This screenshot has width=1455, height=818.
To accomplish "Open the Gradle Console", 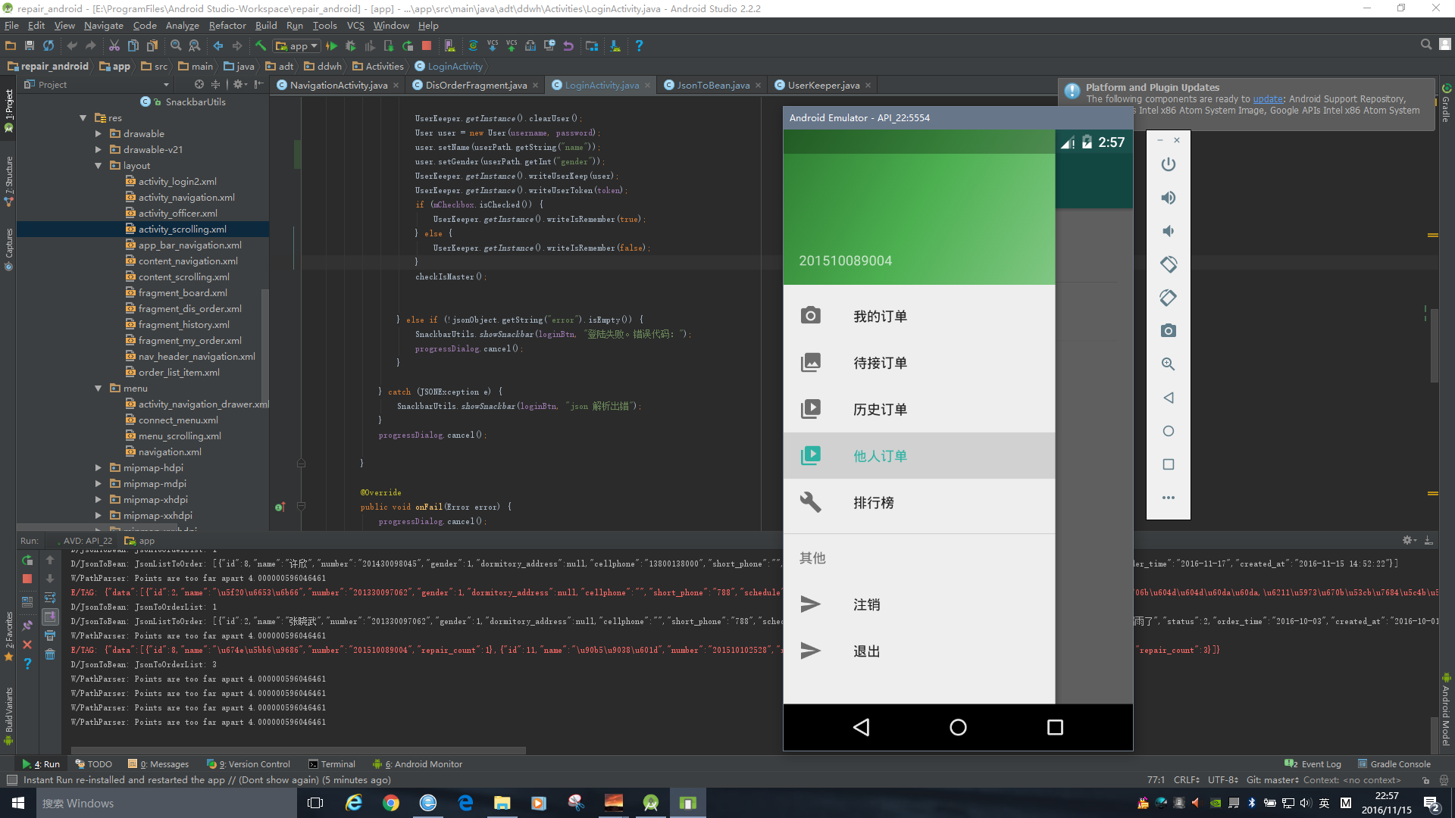I will 1394,764.
